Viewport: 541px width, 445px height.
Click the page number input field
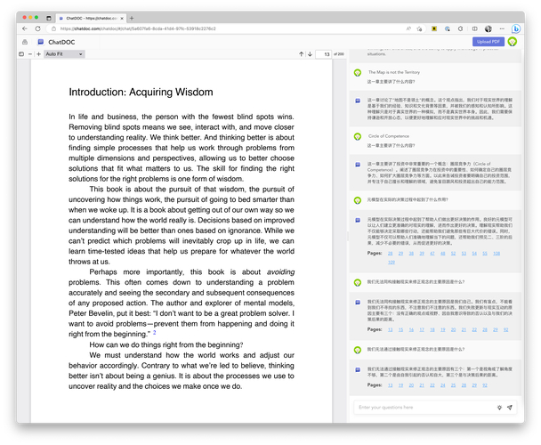323,54
